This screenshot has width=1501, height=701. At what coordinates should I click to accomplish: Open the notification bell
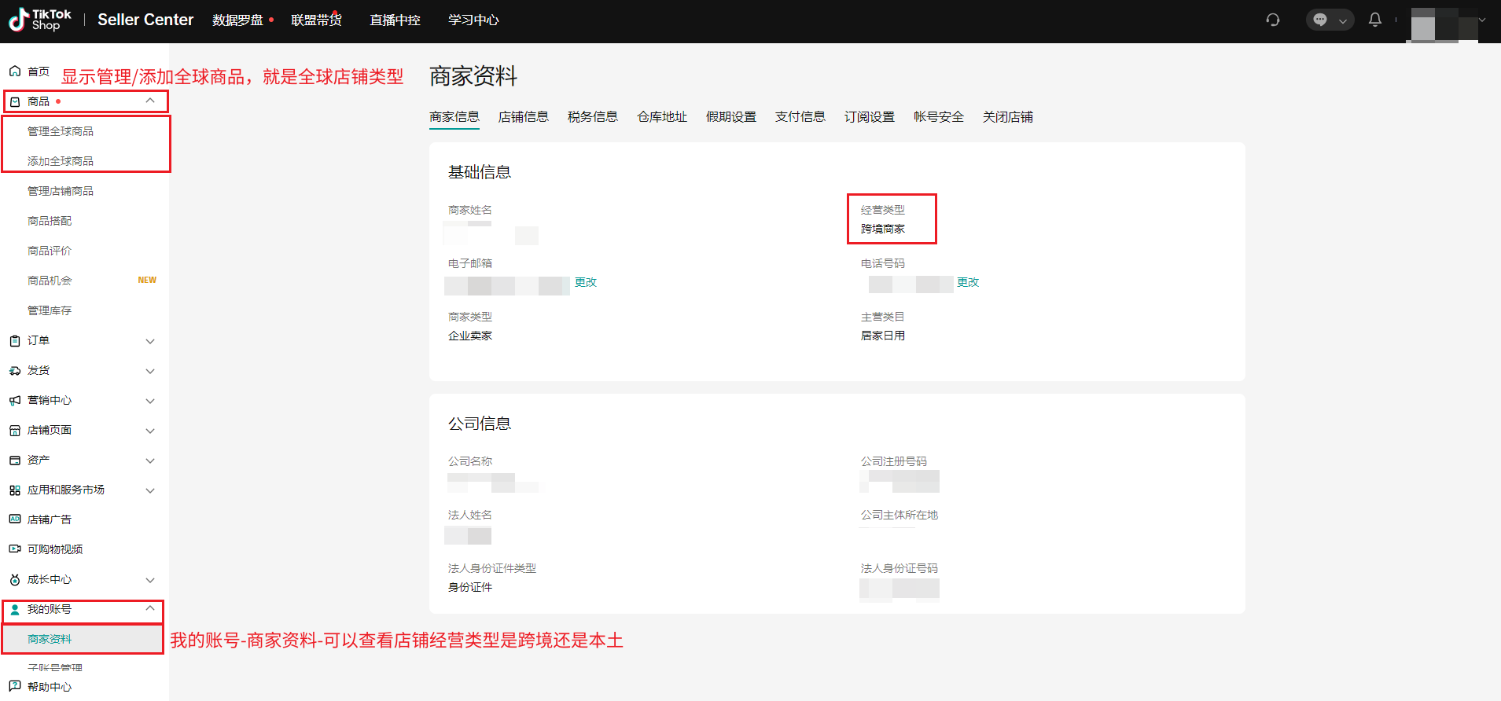coord(1374,20)
